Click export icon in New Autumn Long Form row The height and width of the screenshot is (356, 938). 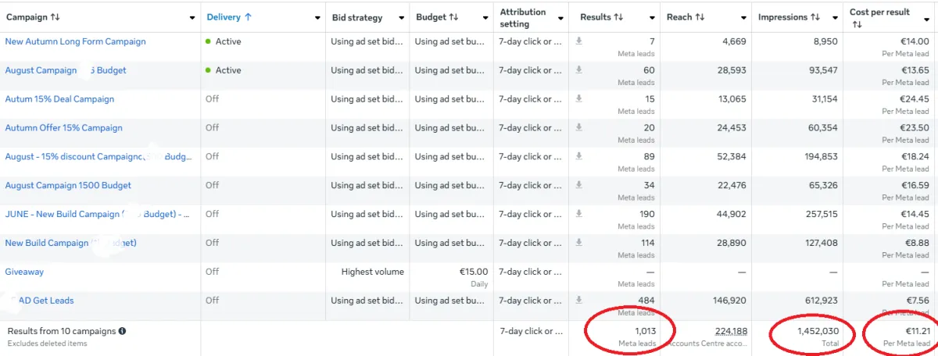[579, 41]
